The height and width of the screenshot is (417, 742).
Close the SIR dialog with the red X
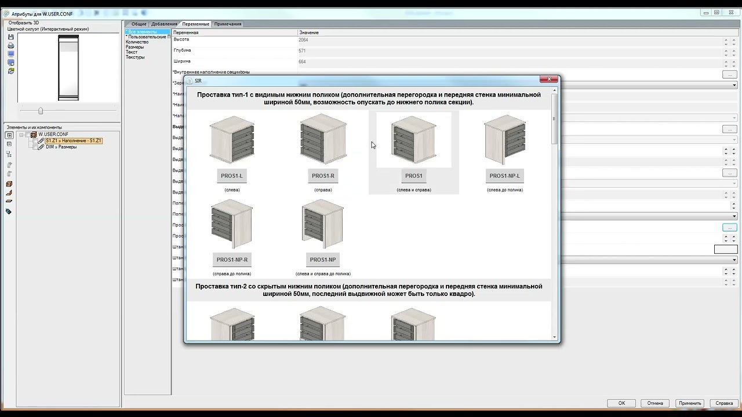(x=548, y=79)
